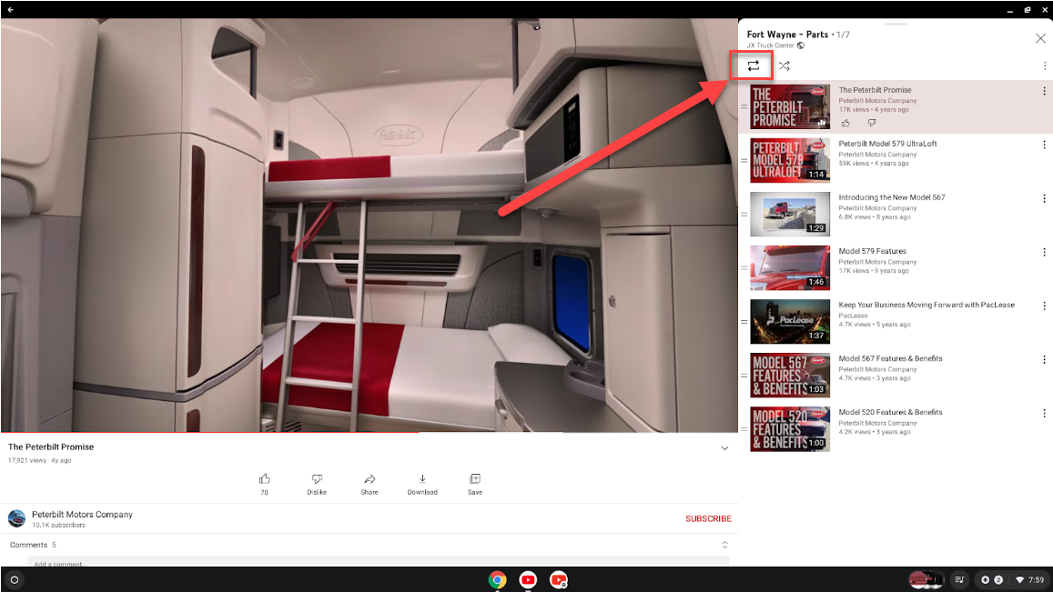The image size is (1053, 592).
Task: Play Introducing the New Model 567 thumbnail
Action: click(790, 214)
